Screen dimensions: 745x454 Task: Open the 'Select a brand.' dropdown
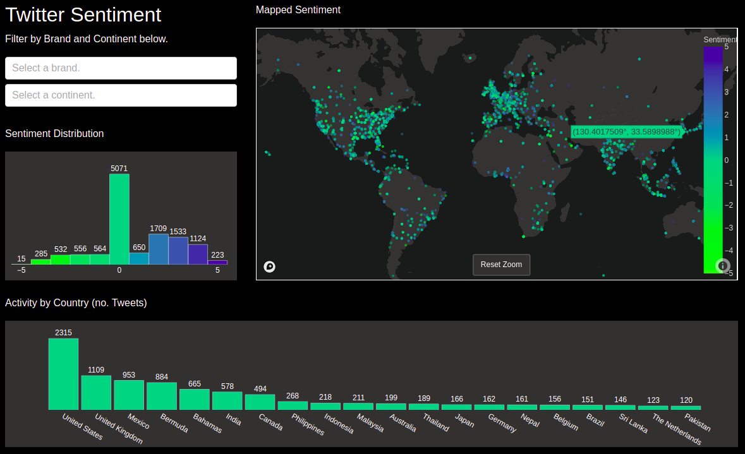(121, 68)
